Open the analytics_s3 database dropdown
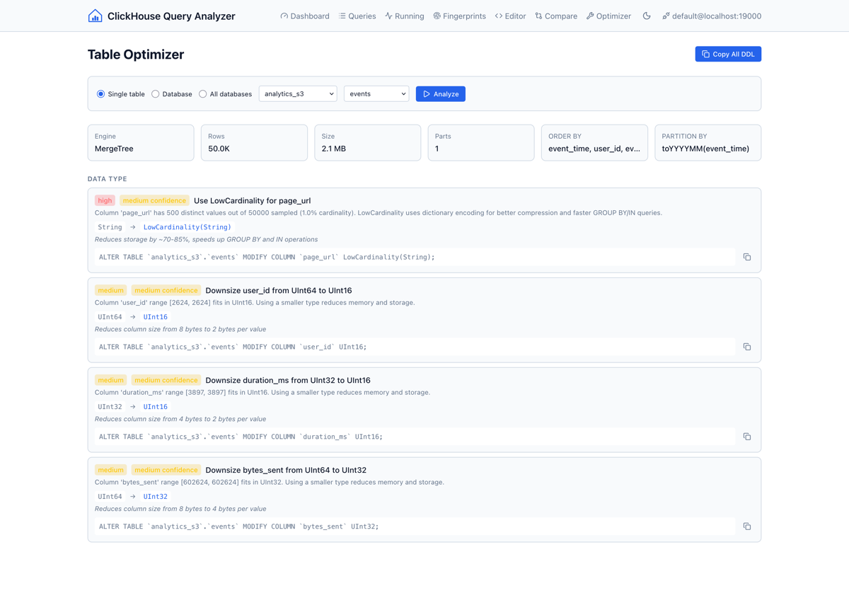Viewport: 849px width, 598px height. coord(298,93)
